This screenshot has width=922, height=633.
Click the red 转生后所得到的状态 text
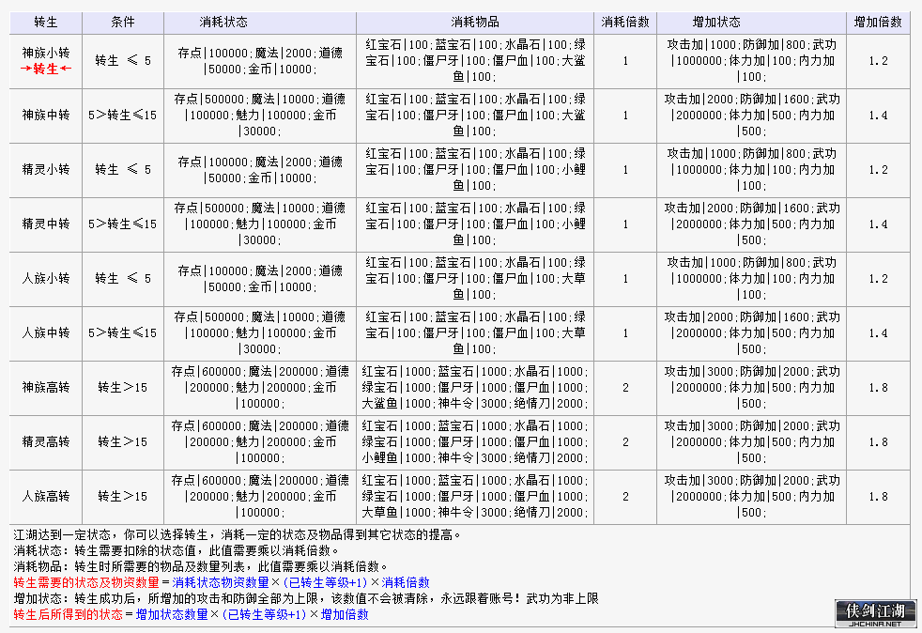[69, 614]
